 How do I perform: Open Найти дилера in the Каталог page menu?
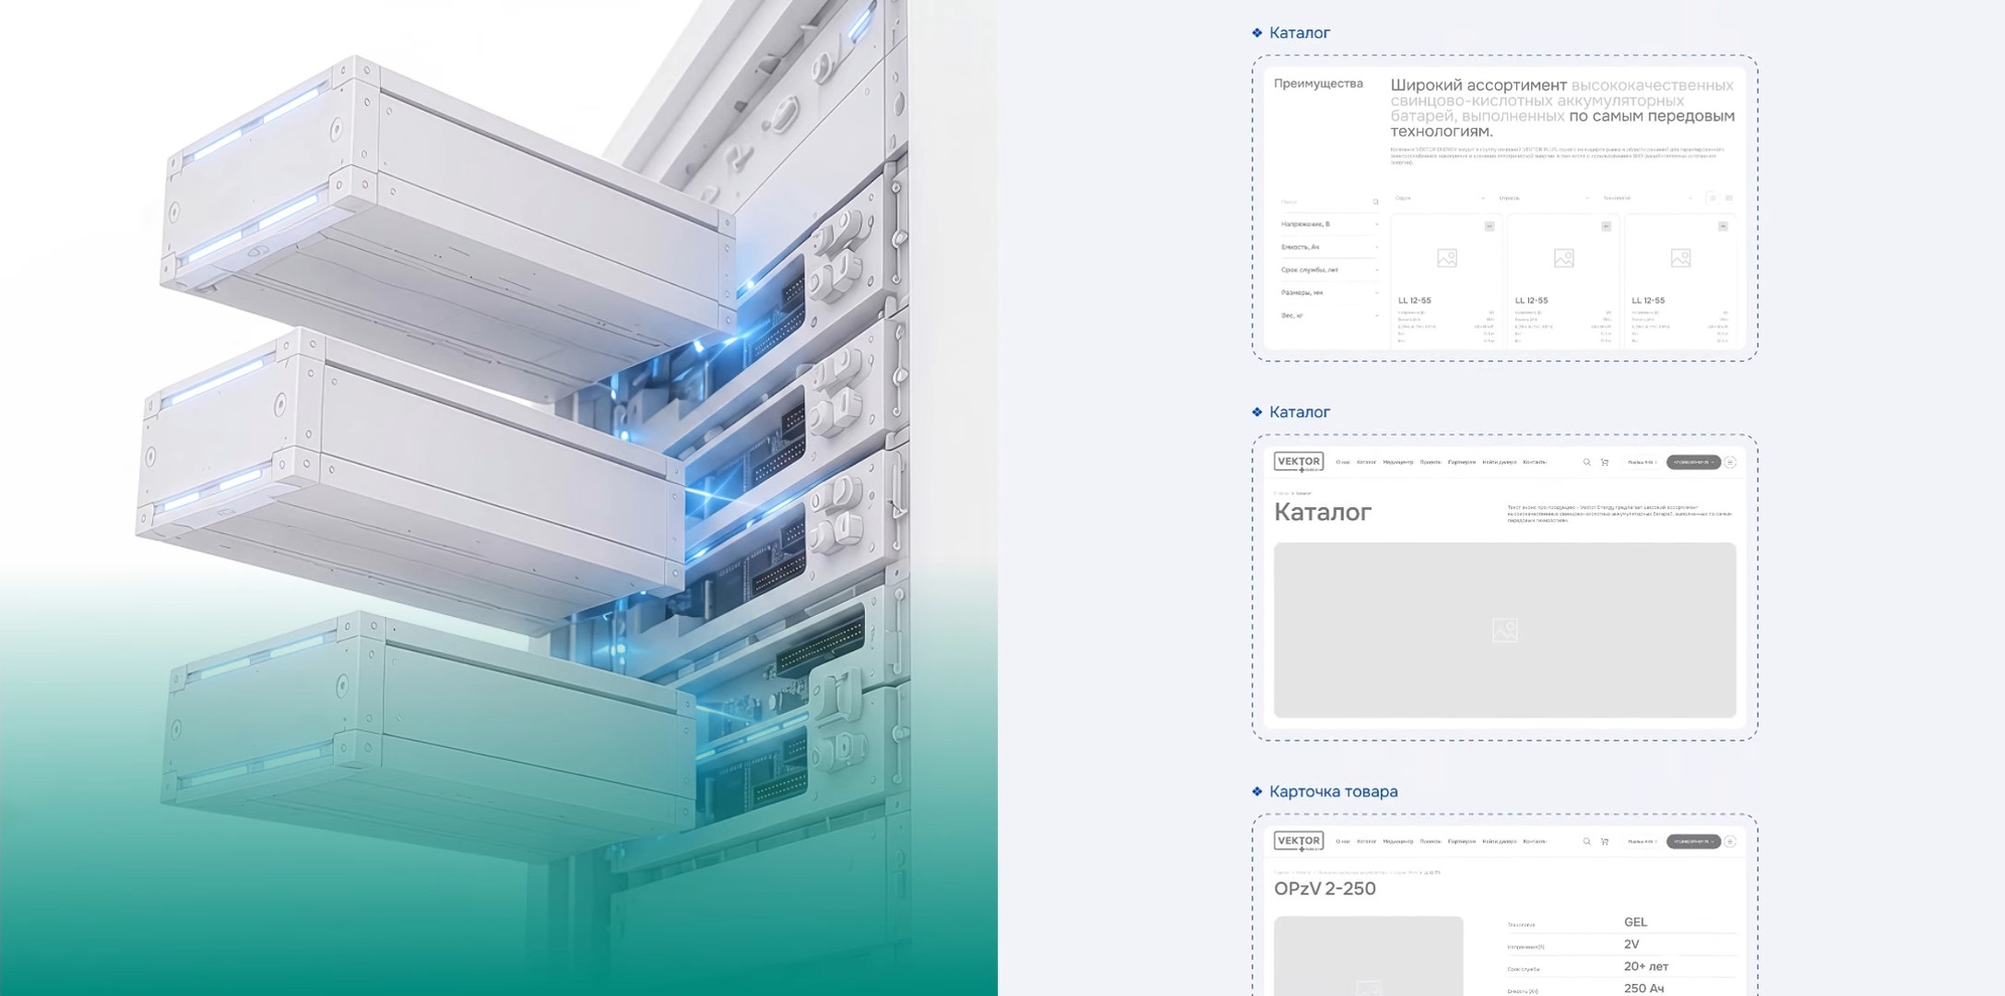tap(1500, 462)
